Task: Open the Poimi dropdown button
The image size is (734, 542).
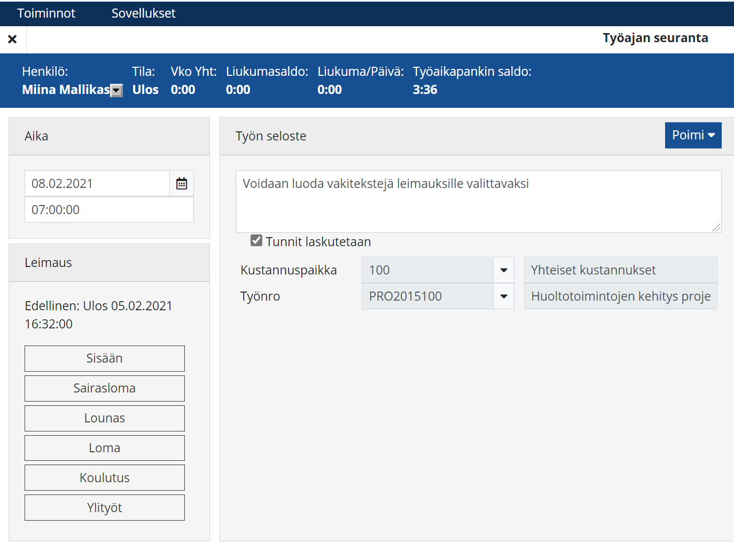Action: click(x=693, y=136)
